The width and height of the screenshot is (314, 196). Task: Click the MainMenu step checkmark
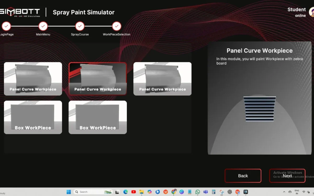point(43,26)
